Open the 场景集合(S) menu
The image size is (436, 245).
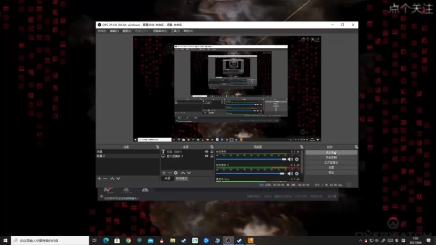coord(160,31)
